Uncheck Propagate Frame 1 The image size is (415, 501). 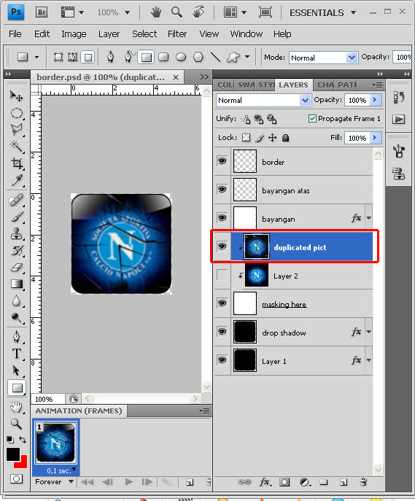(x=312, y=119)
